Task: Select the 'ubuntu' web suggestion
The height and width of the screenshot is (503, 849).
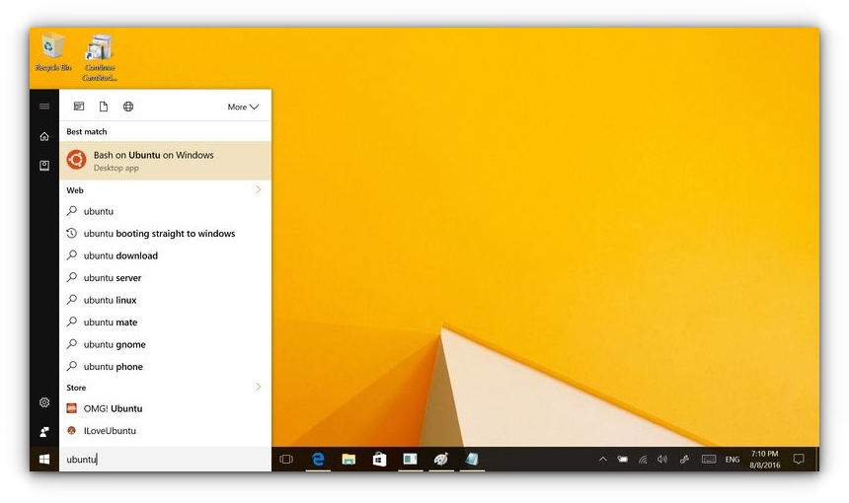Action: pyautogui.click(x=165, y=211)
